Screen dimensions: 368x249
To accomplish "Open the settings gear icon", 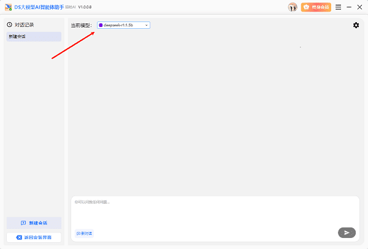I will [x=356, y=25].
